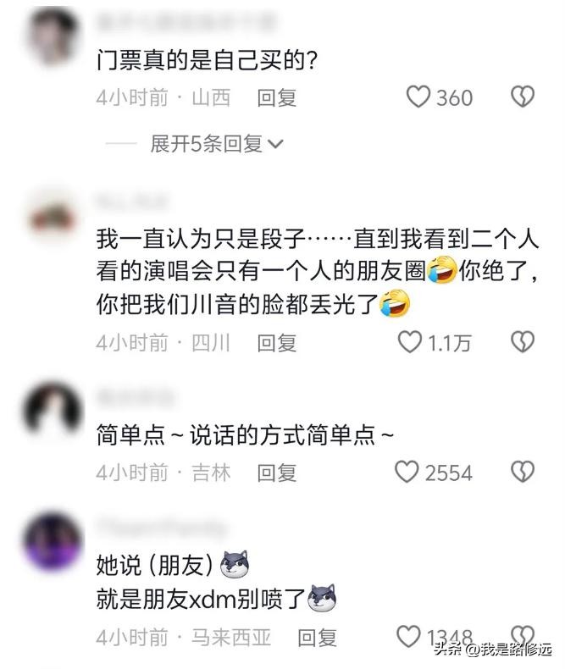Open the 头条 @我是路修远 watermark link
Image resolution: width=565 pixels, height=669 pixels.
point(493,650)
